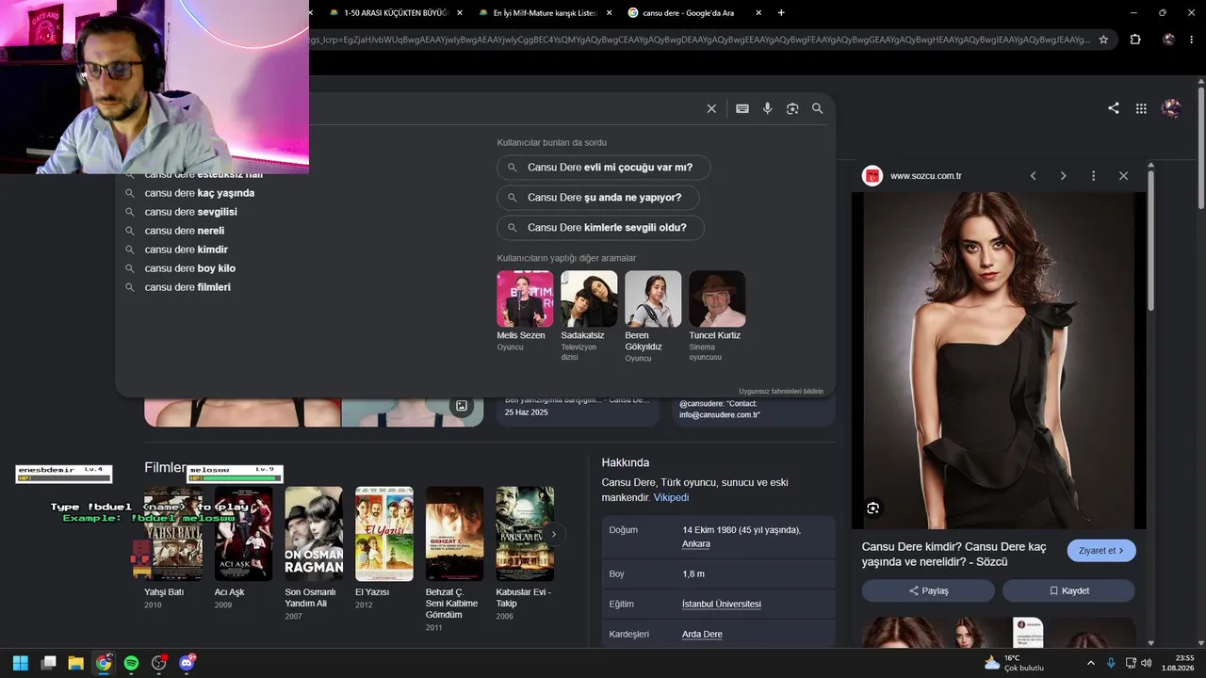The image size is (1206, 678).
Task: Report inappropriate predictions link
Action: pos(781,391)
